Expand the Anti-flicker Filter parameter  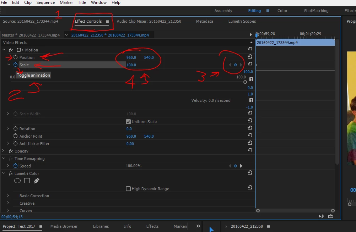click(8, 143)
